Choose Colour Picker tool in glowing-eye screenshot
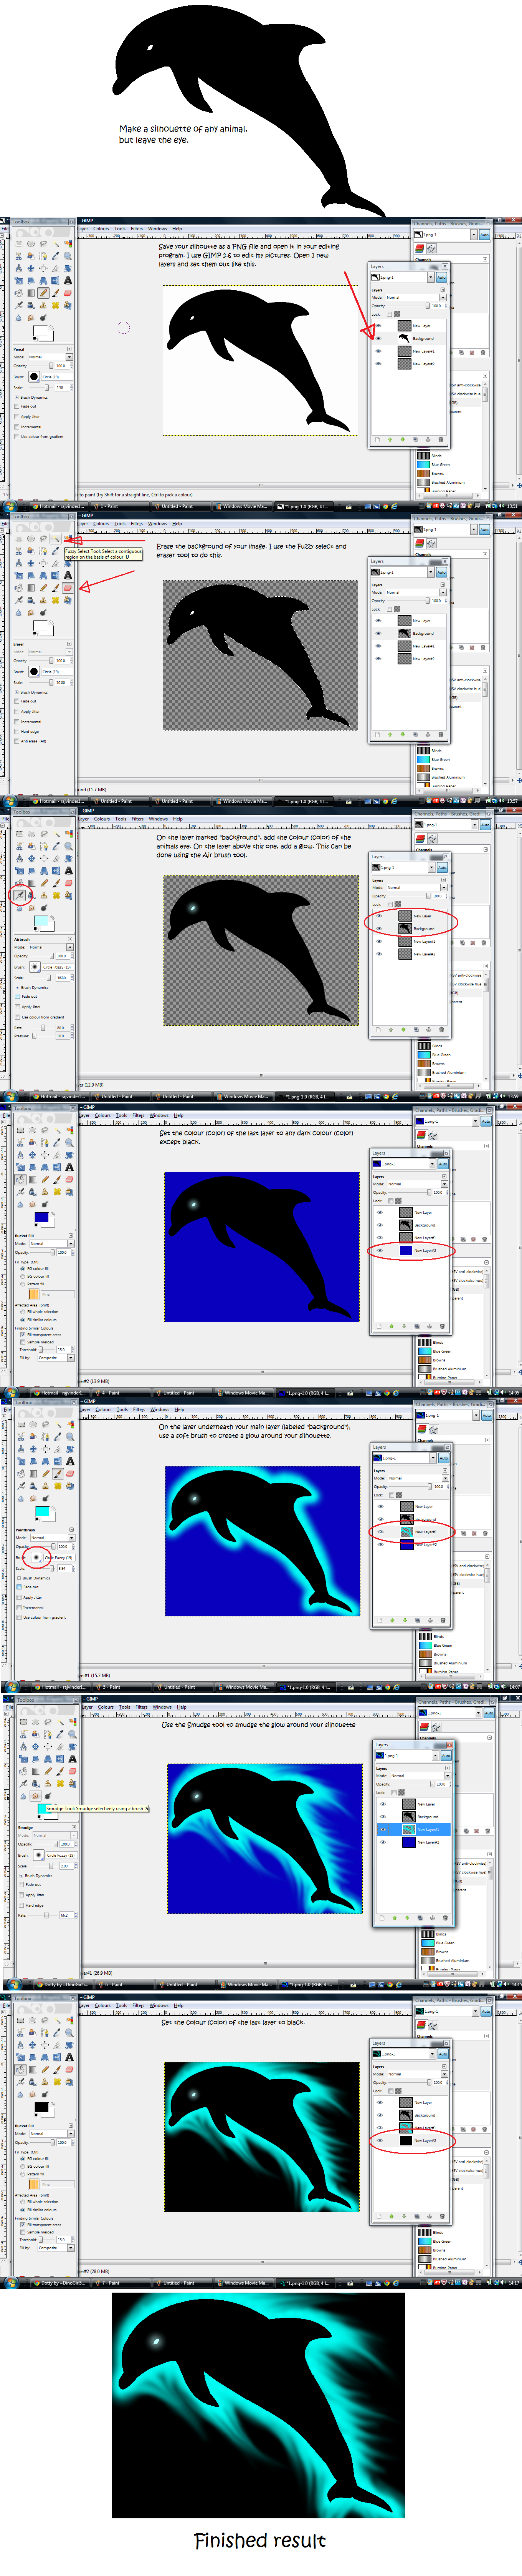The width and height of the screenshot is (522, 2576). pyautogui.click(x=56, y=846)
